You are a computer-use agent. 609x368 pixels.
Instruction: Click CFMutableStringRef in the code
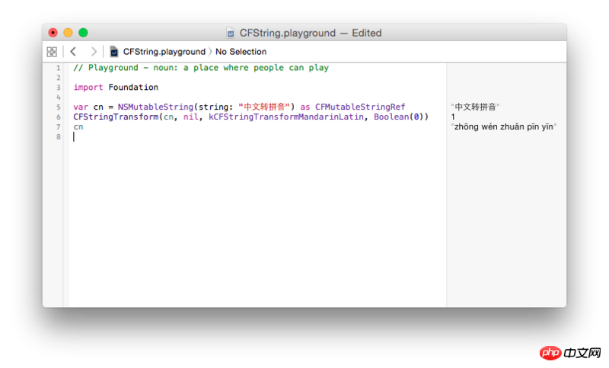point(360,107)
